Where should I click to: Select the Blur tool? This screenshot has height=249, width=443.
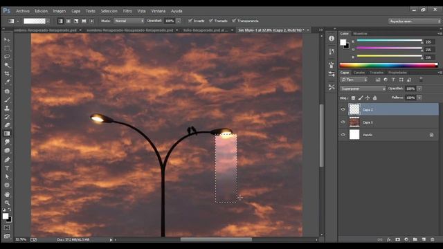click(x=7, y=142)
